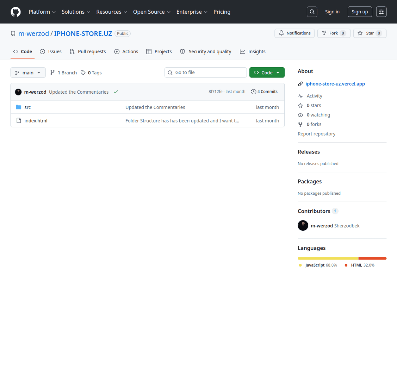The height and width of the screenshot is (369, 397).
Task: Open the Pull requests tab
Action: 88,51
